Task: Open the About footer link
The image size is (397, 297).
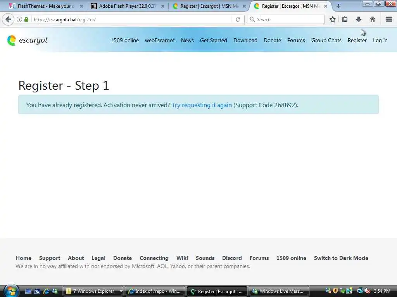Action: pyautogui.click(x=76, y=258)
